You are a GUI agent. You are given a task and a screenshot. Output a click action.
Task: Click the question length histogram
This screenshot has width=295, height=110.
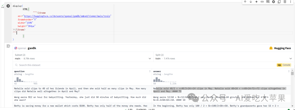(26, 80)
